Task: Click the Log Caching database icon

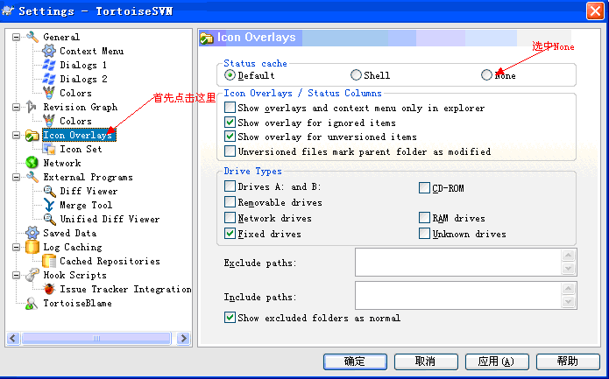Action: pyautogui.click(x=32, y=247)
